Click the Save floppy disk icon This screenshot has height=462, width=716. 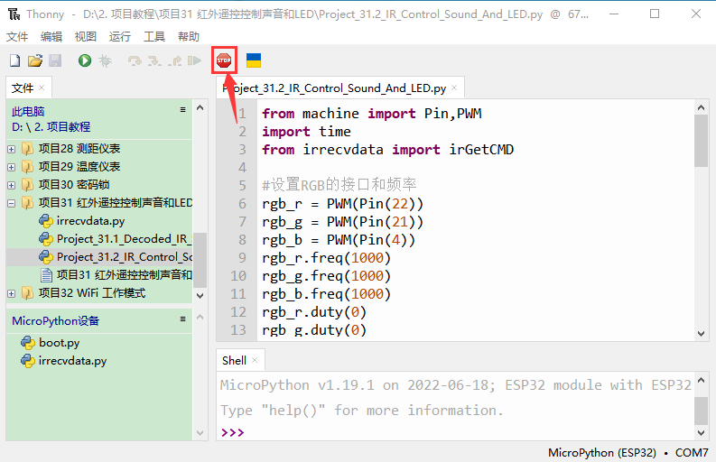55,60
